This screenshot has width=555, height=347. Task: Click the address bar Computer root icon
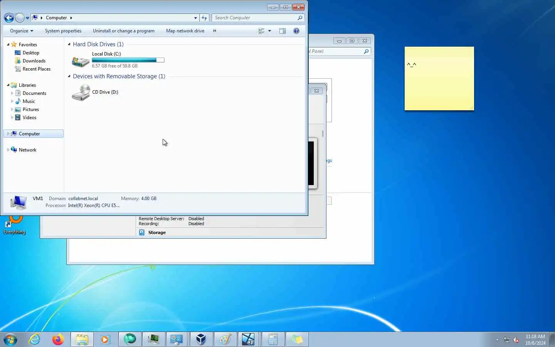pyautogui.click(x=35, y=18)
